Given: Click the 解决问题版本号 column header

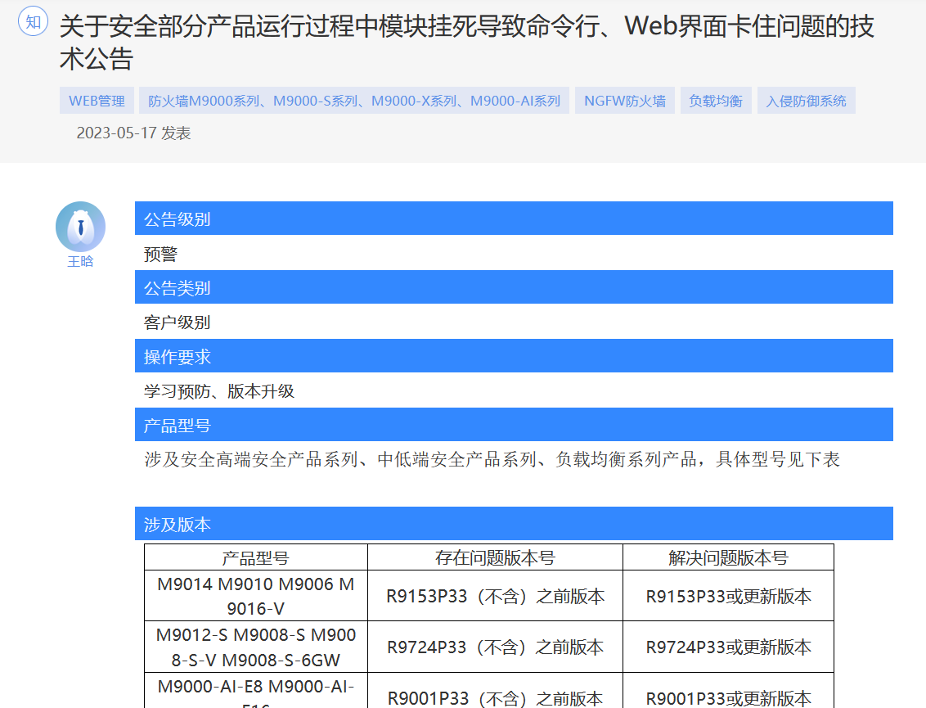Looking at the screenshot, I should 728,557.
